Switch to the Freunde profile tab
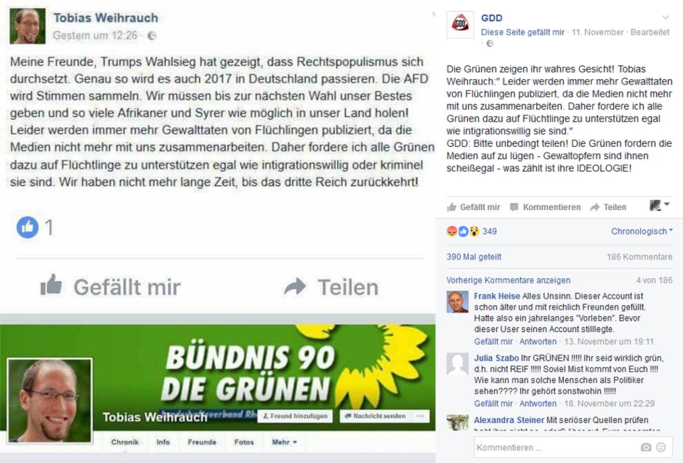The height and width of the screenshot is (463, 683). [202, 442]
